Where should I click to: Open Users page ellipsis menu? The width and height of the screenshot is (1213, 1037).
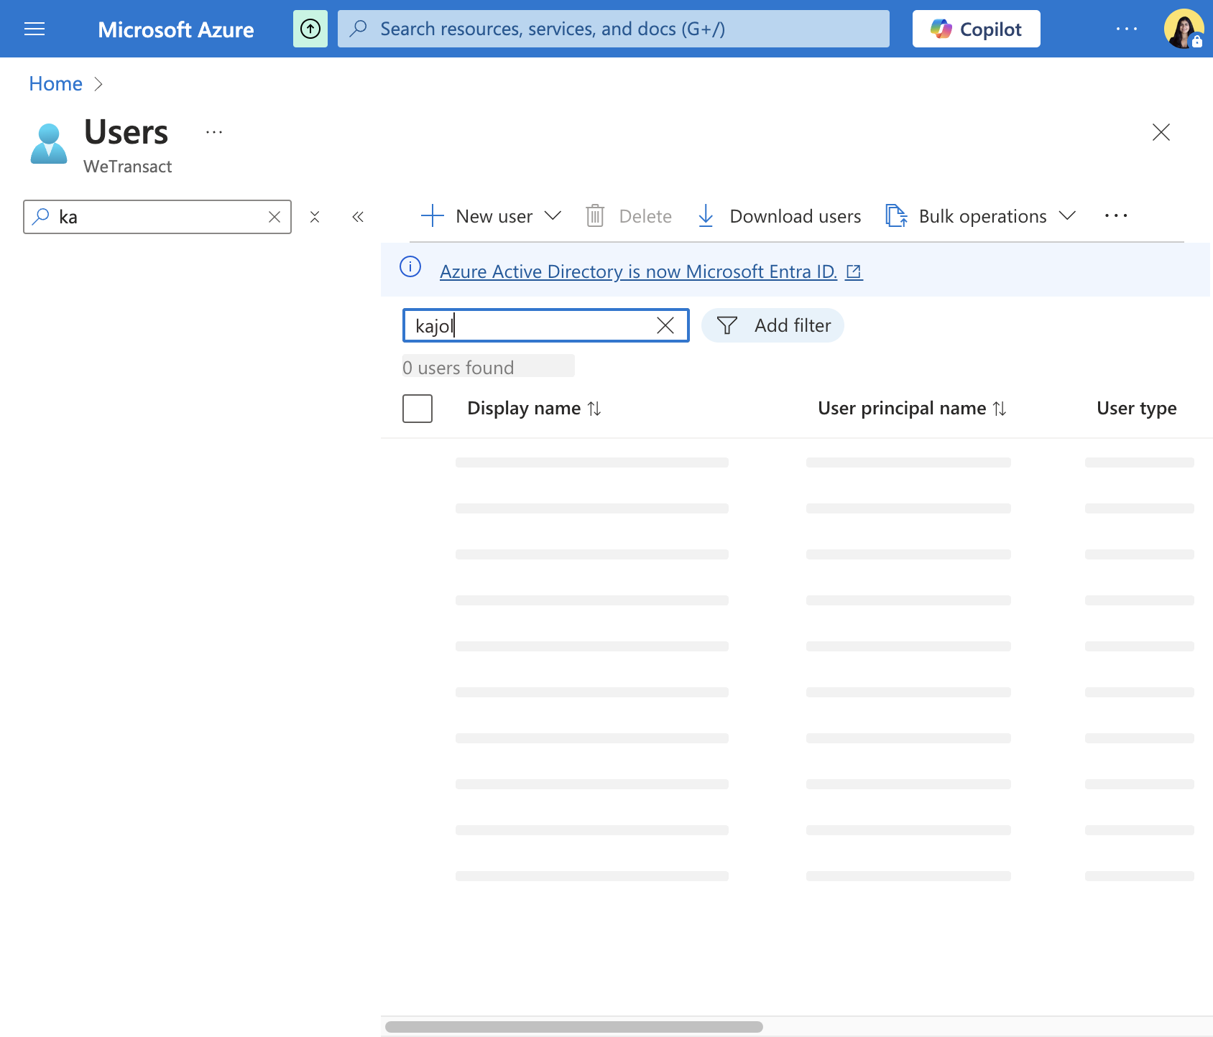coord(214,132)
